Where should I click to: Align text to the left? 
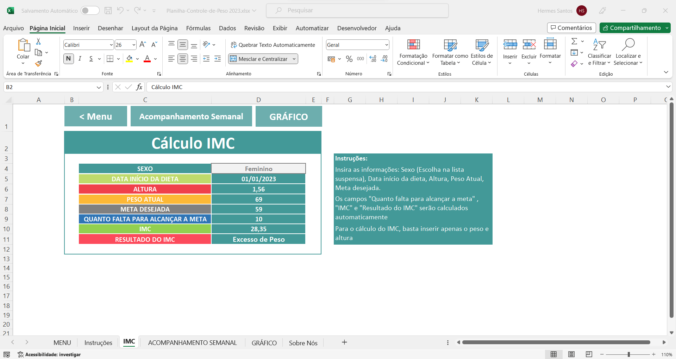point(171,59)
